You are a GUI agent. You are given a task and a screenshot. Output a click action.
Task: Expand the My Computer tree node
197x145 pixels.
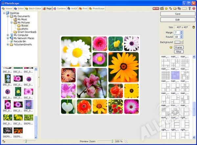[8, 35]
